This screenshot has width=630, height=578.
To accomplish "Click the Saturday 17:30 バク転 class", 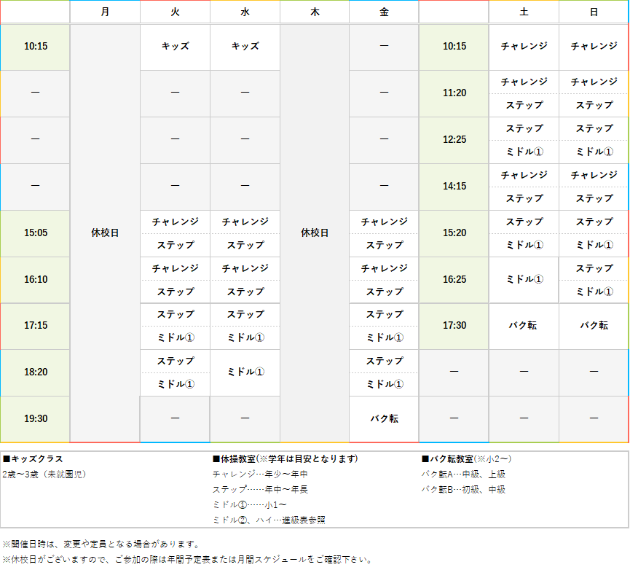I will pyautogui.click(x=524, y=326).
